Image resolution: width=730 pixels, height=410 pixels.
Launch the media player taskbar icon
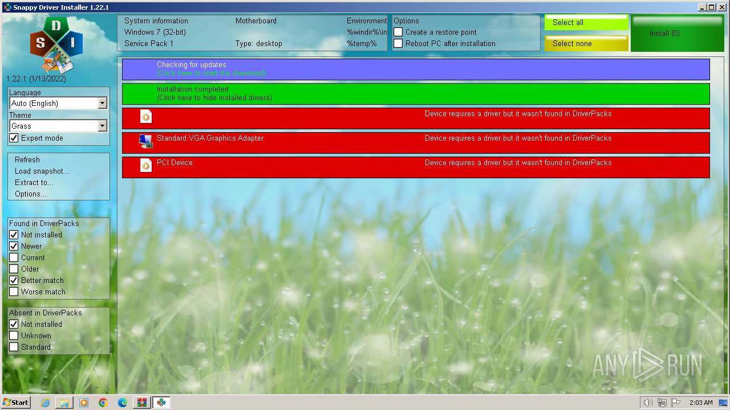click(84, 403)
